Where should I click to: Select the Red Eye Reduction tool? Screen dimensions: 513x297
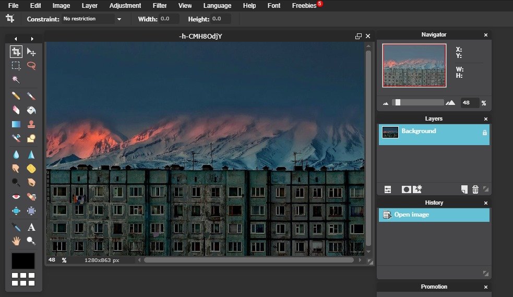16,197
